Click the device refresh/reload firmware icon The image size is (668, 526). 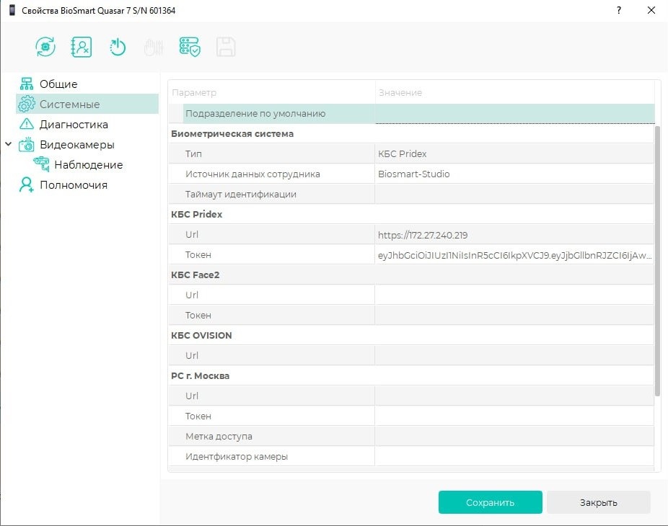(45, 47)
